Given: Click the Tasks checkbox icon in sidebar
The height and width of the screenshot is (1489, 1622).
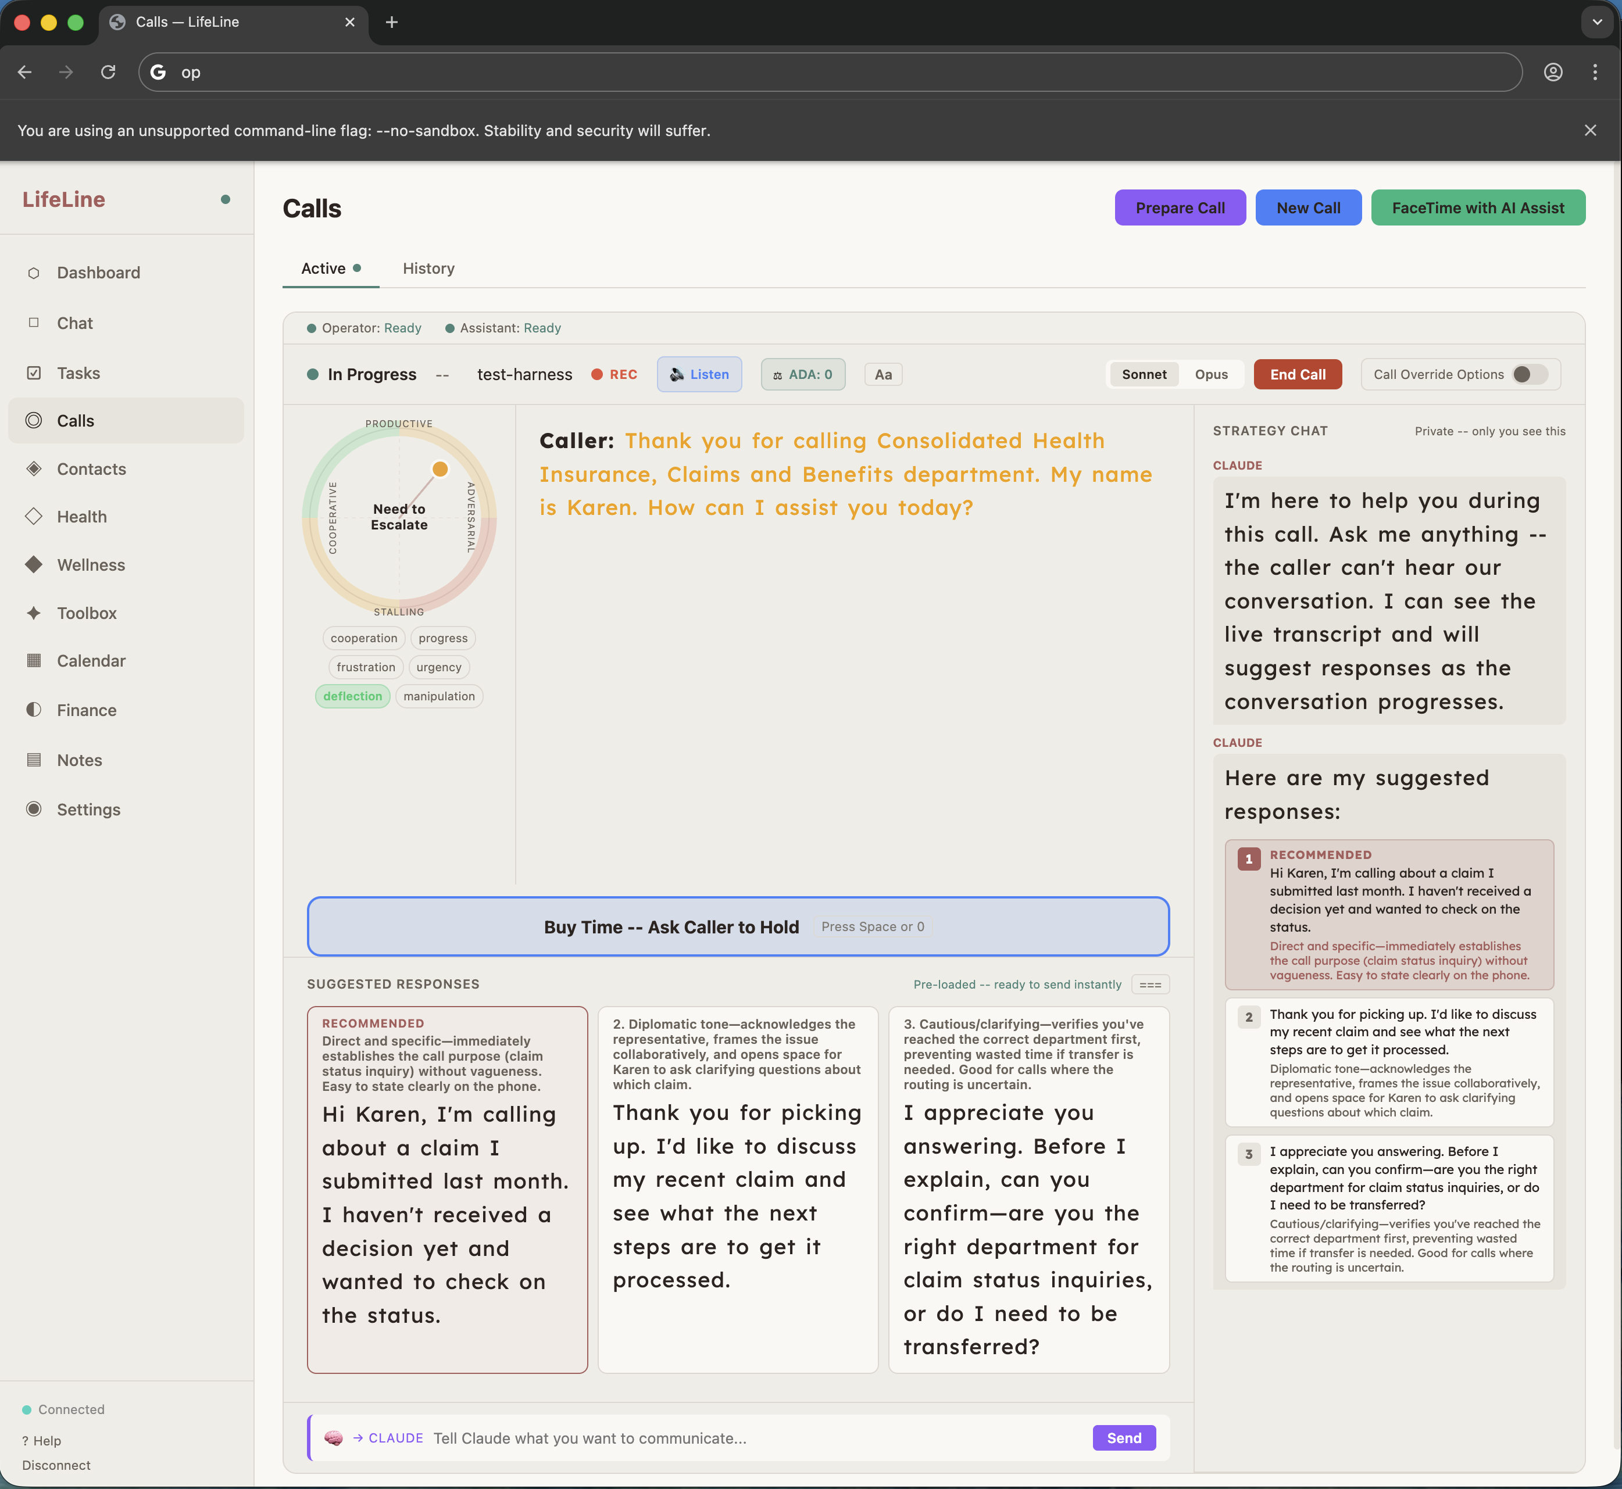Looking at the screenshot, I should [x=33, y=373].
